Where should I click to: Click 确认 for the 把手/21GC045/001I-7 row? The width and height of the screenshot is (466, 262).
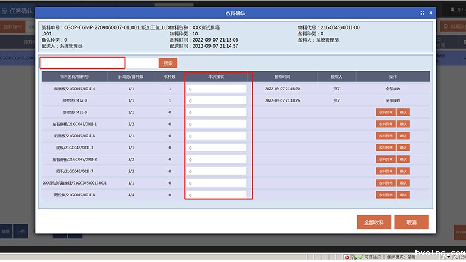tap(403, 171)
